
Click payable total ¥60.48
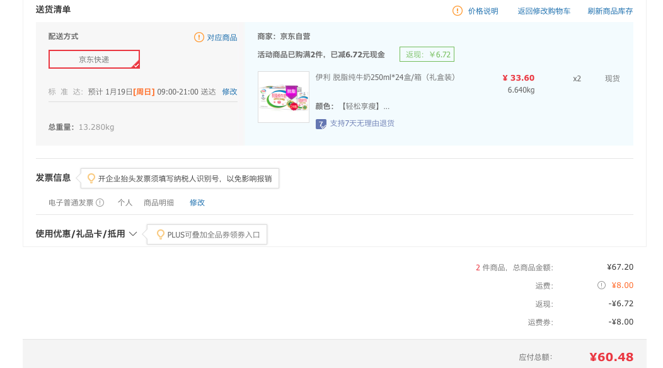coord(611,357)
